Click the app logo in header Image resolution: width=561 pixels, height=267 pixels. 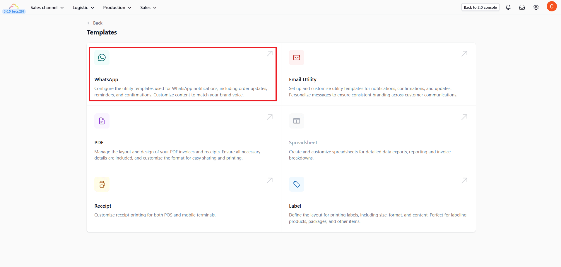tap(14, 6)
